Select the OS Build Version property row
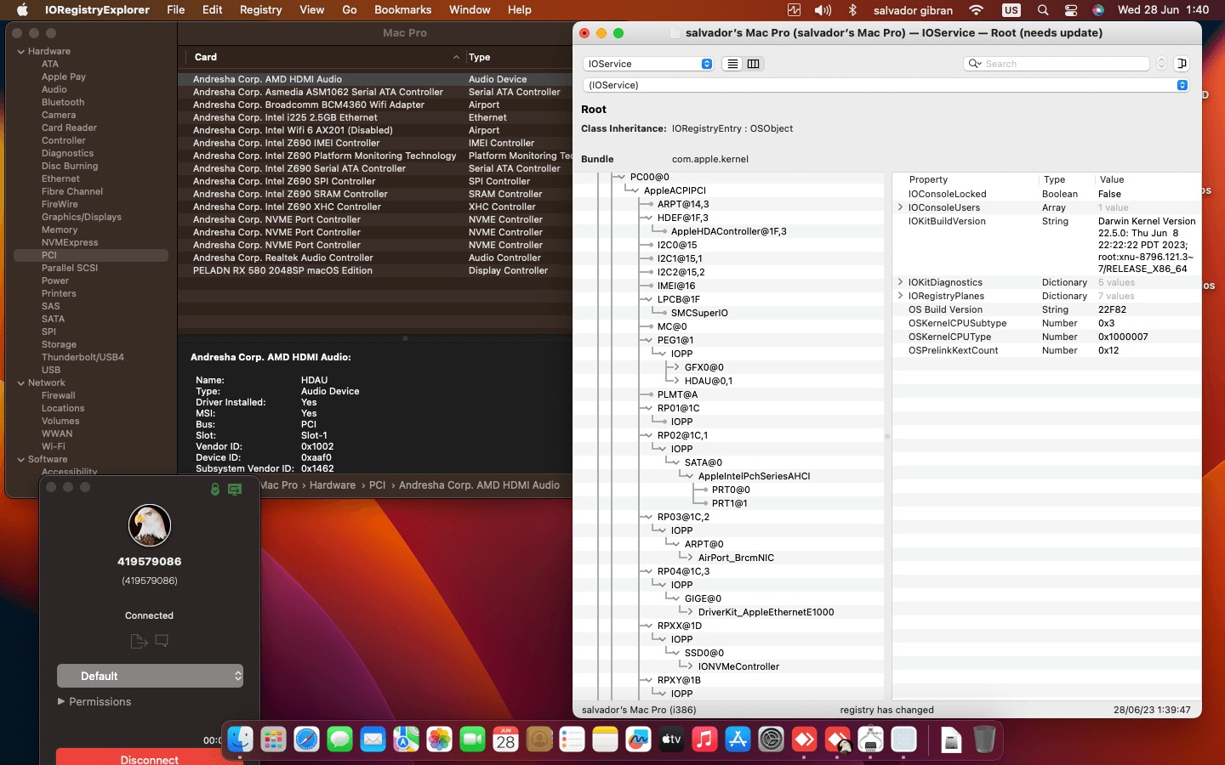Image resolution: width=1225 pixels, height=765 pixels. tap(1046, 309)
